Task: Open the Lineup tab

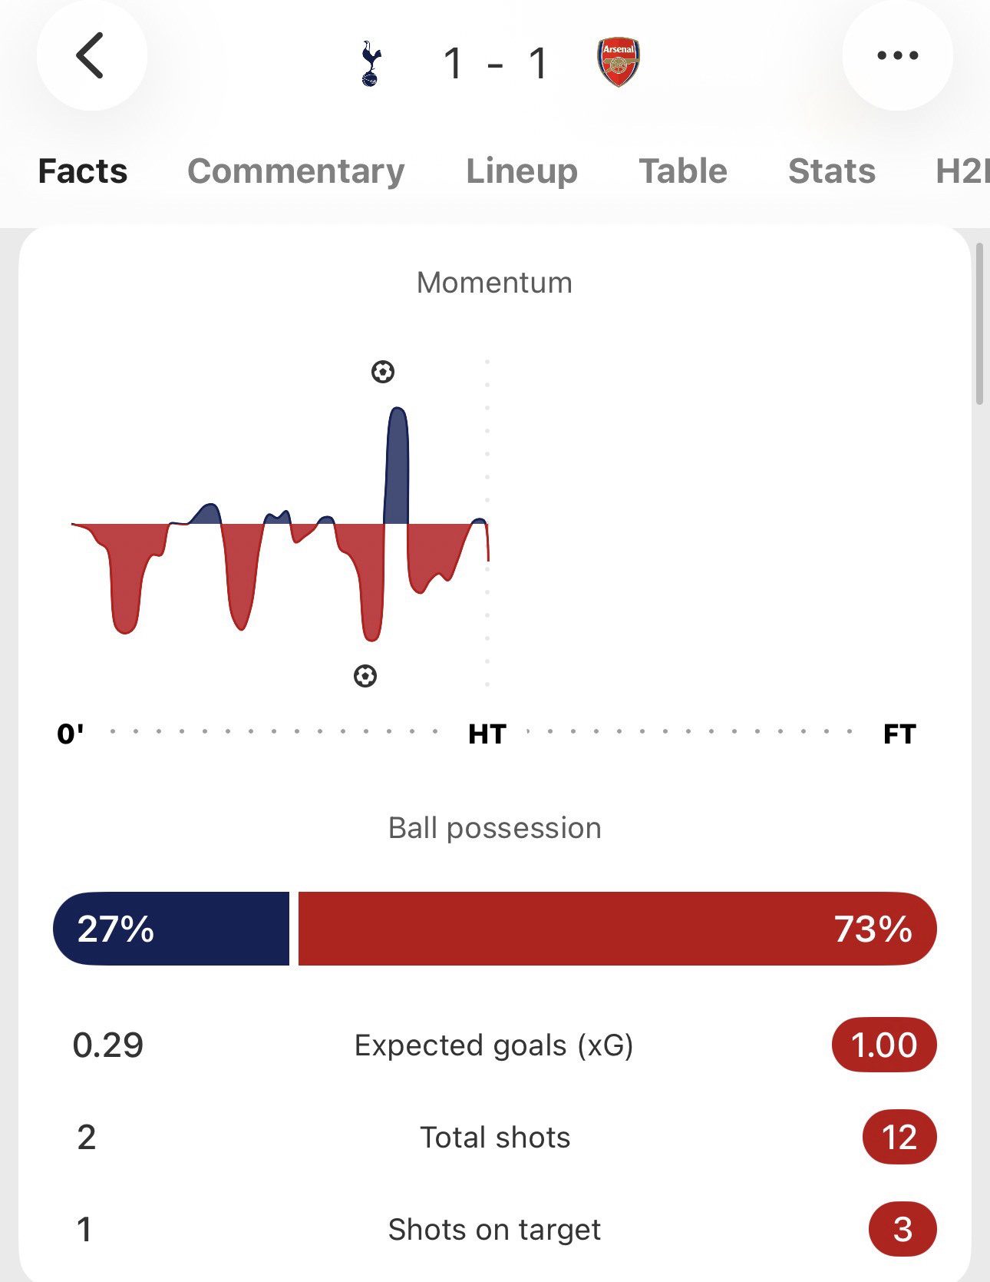Action: click(x=522, y=171)
